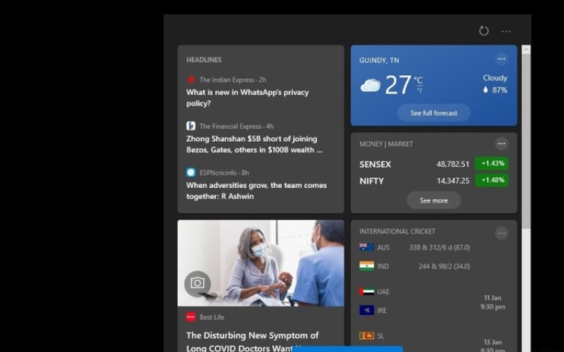Open weather card options menu

502,59
